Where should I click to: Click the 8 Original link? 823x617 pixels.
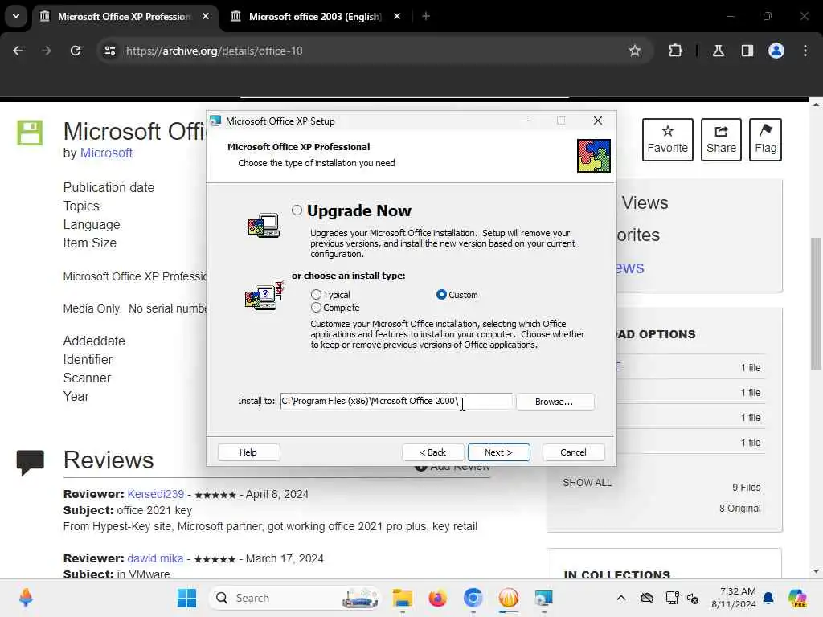point(739,509)
